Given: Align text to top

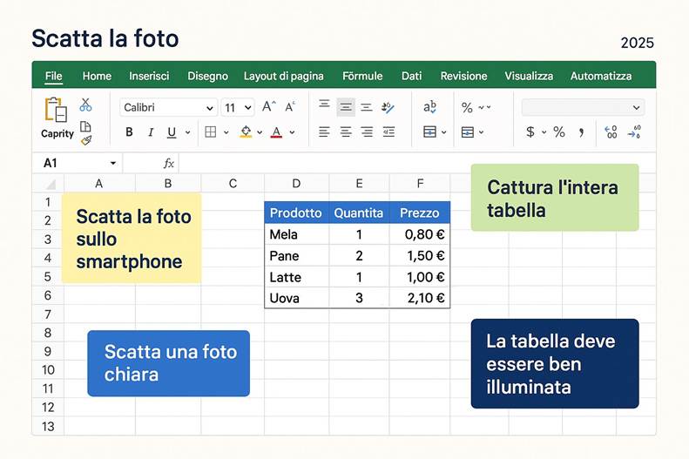Looking at the screenshot, I should click(x=324, y=105).
